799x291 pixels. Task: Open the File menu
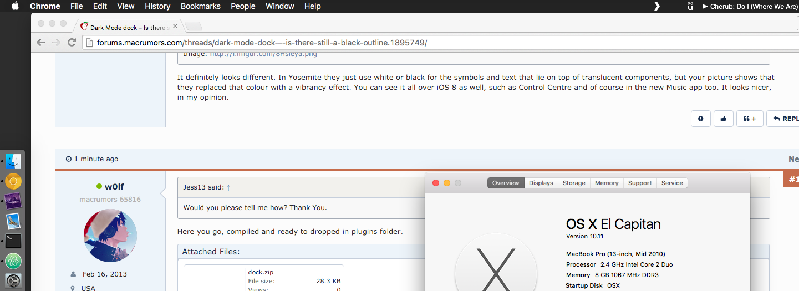click(77, 6)
